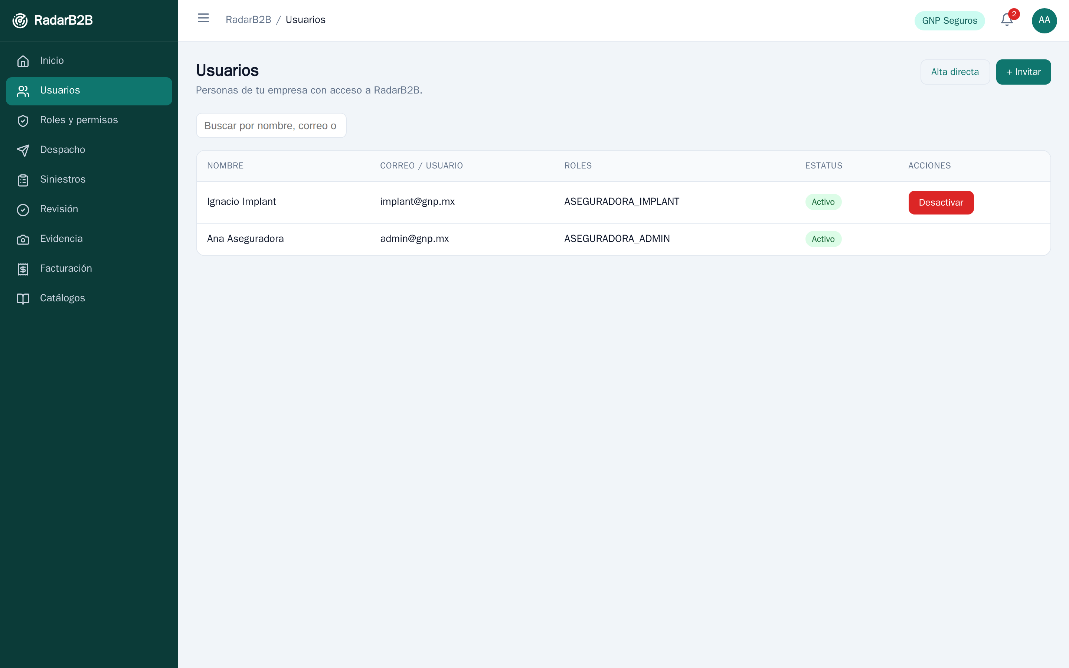Click the RadarB2B brand name in sidebar
This screenshot has height=668, width=1069.
(x=63, y=20)
